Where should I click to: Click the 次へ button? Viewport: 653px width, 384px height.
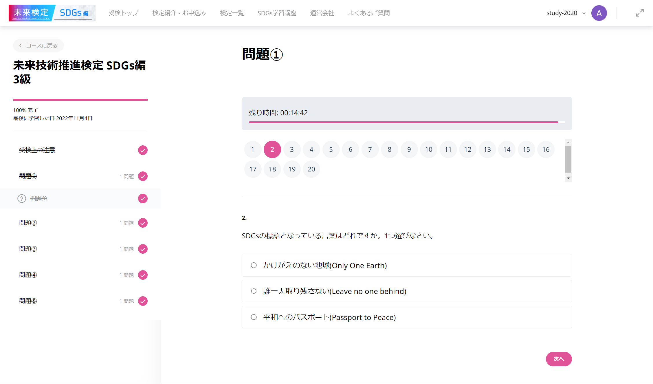pos(559,359)
